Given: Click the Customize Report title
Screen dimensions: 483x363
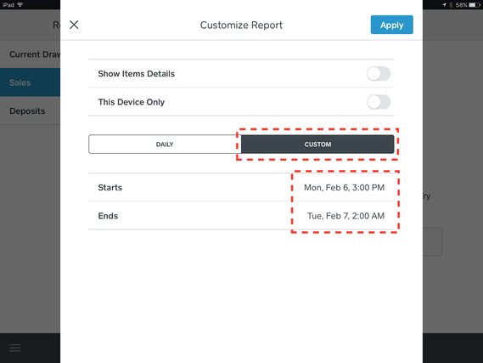Looking at the screenshot, I should point(241,25).
